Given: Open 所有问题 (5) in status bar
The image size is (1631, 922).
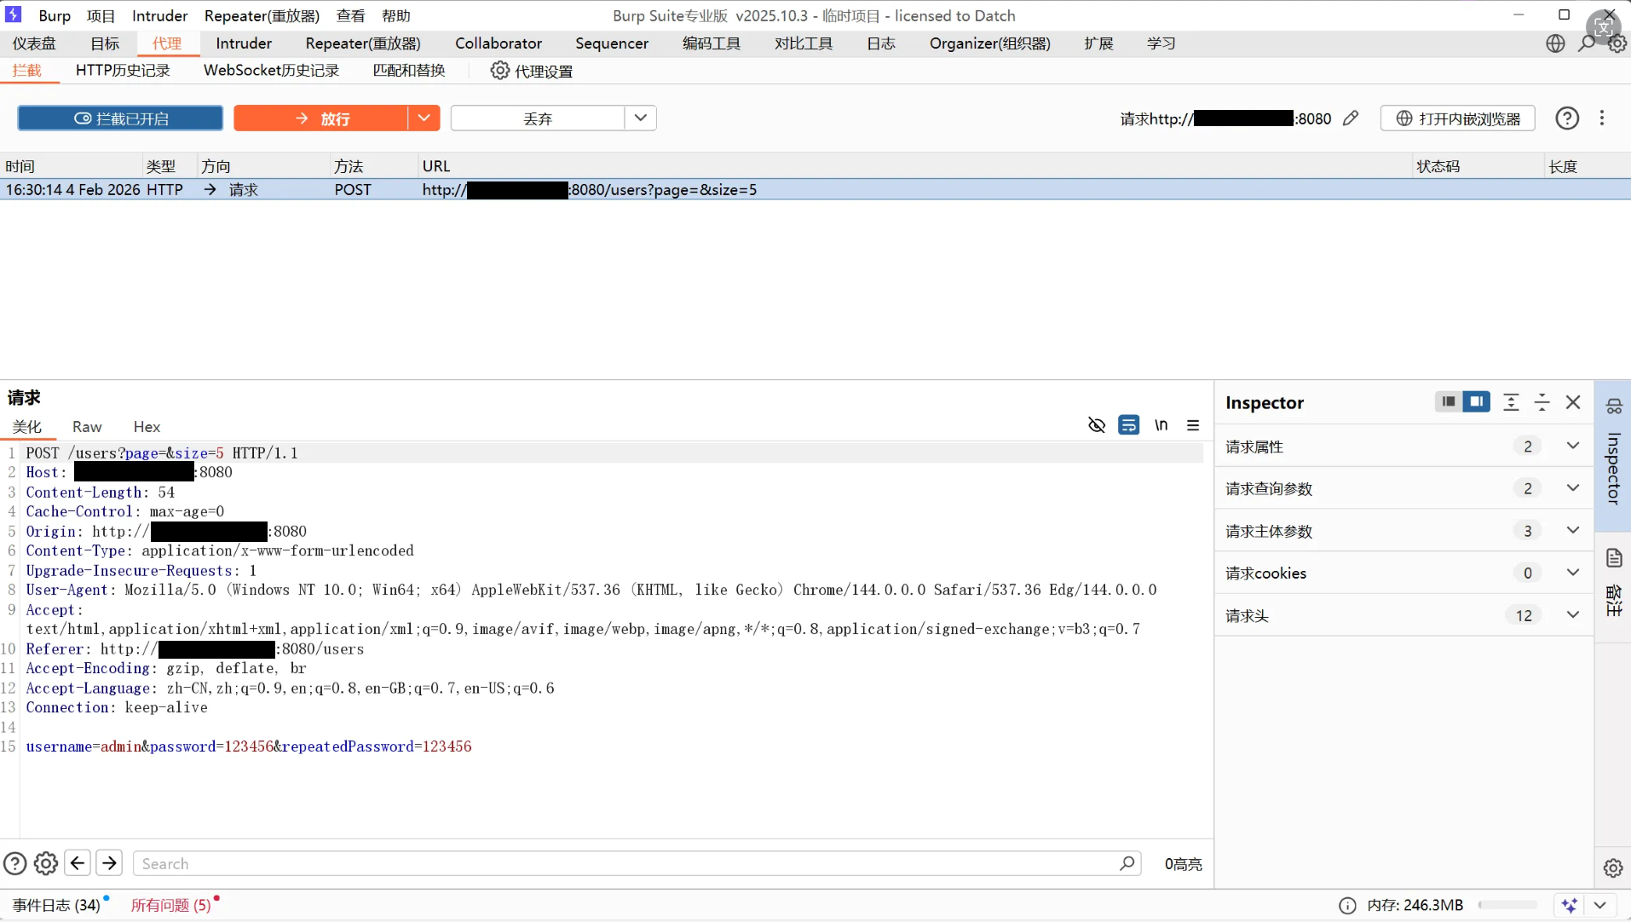Looking at the screenshot, I should point(170,905).
